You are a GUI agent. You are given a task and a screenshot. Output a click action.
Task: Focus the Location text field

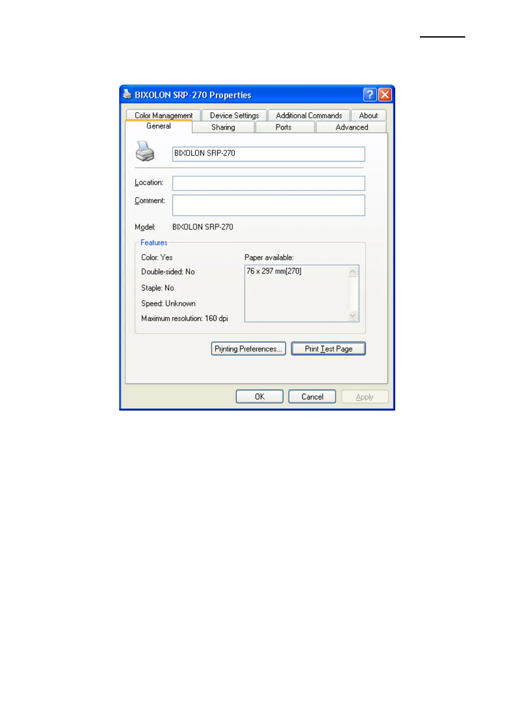(x=269, y=183)
